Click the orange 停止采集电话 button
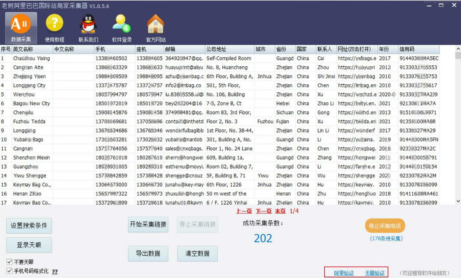The width and height of the screenshot is (461, 278). (x=385, y=226)
